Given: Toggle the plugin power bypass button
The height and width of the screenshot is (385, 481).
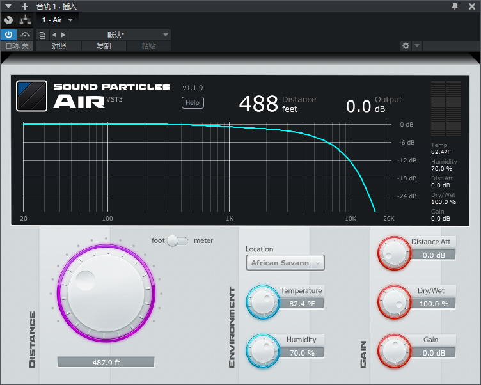Looking at the screenshot, I should [8, 35].
